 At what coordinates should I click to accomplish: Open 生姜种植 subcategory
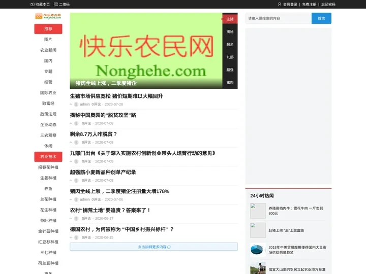[48, 178]
